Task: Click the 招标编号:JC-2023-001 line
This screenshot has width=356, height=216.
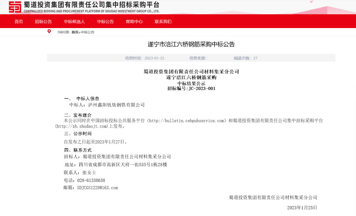Action: (x=191, y=89)
